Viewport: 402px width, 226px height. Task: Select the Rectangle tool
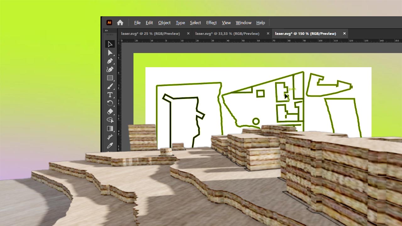[110, 78]
